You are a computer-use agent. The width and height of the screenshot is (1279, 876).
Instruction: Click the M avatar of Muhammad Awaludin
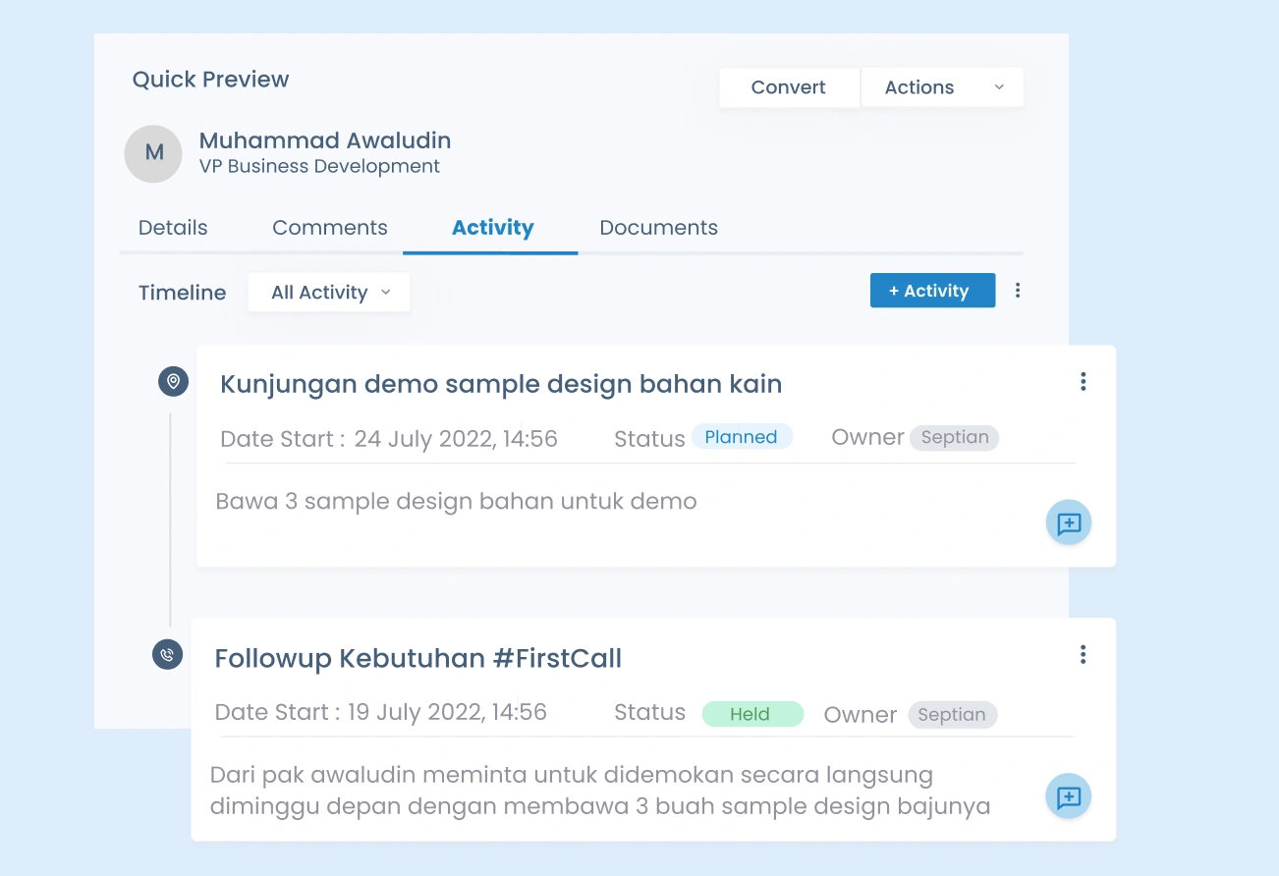point(153,153)
